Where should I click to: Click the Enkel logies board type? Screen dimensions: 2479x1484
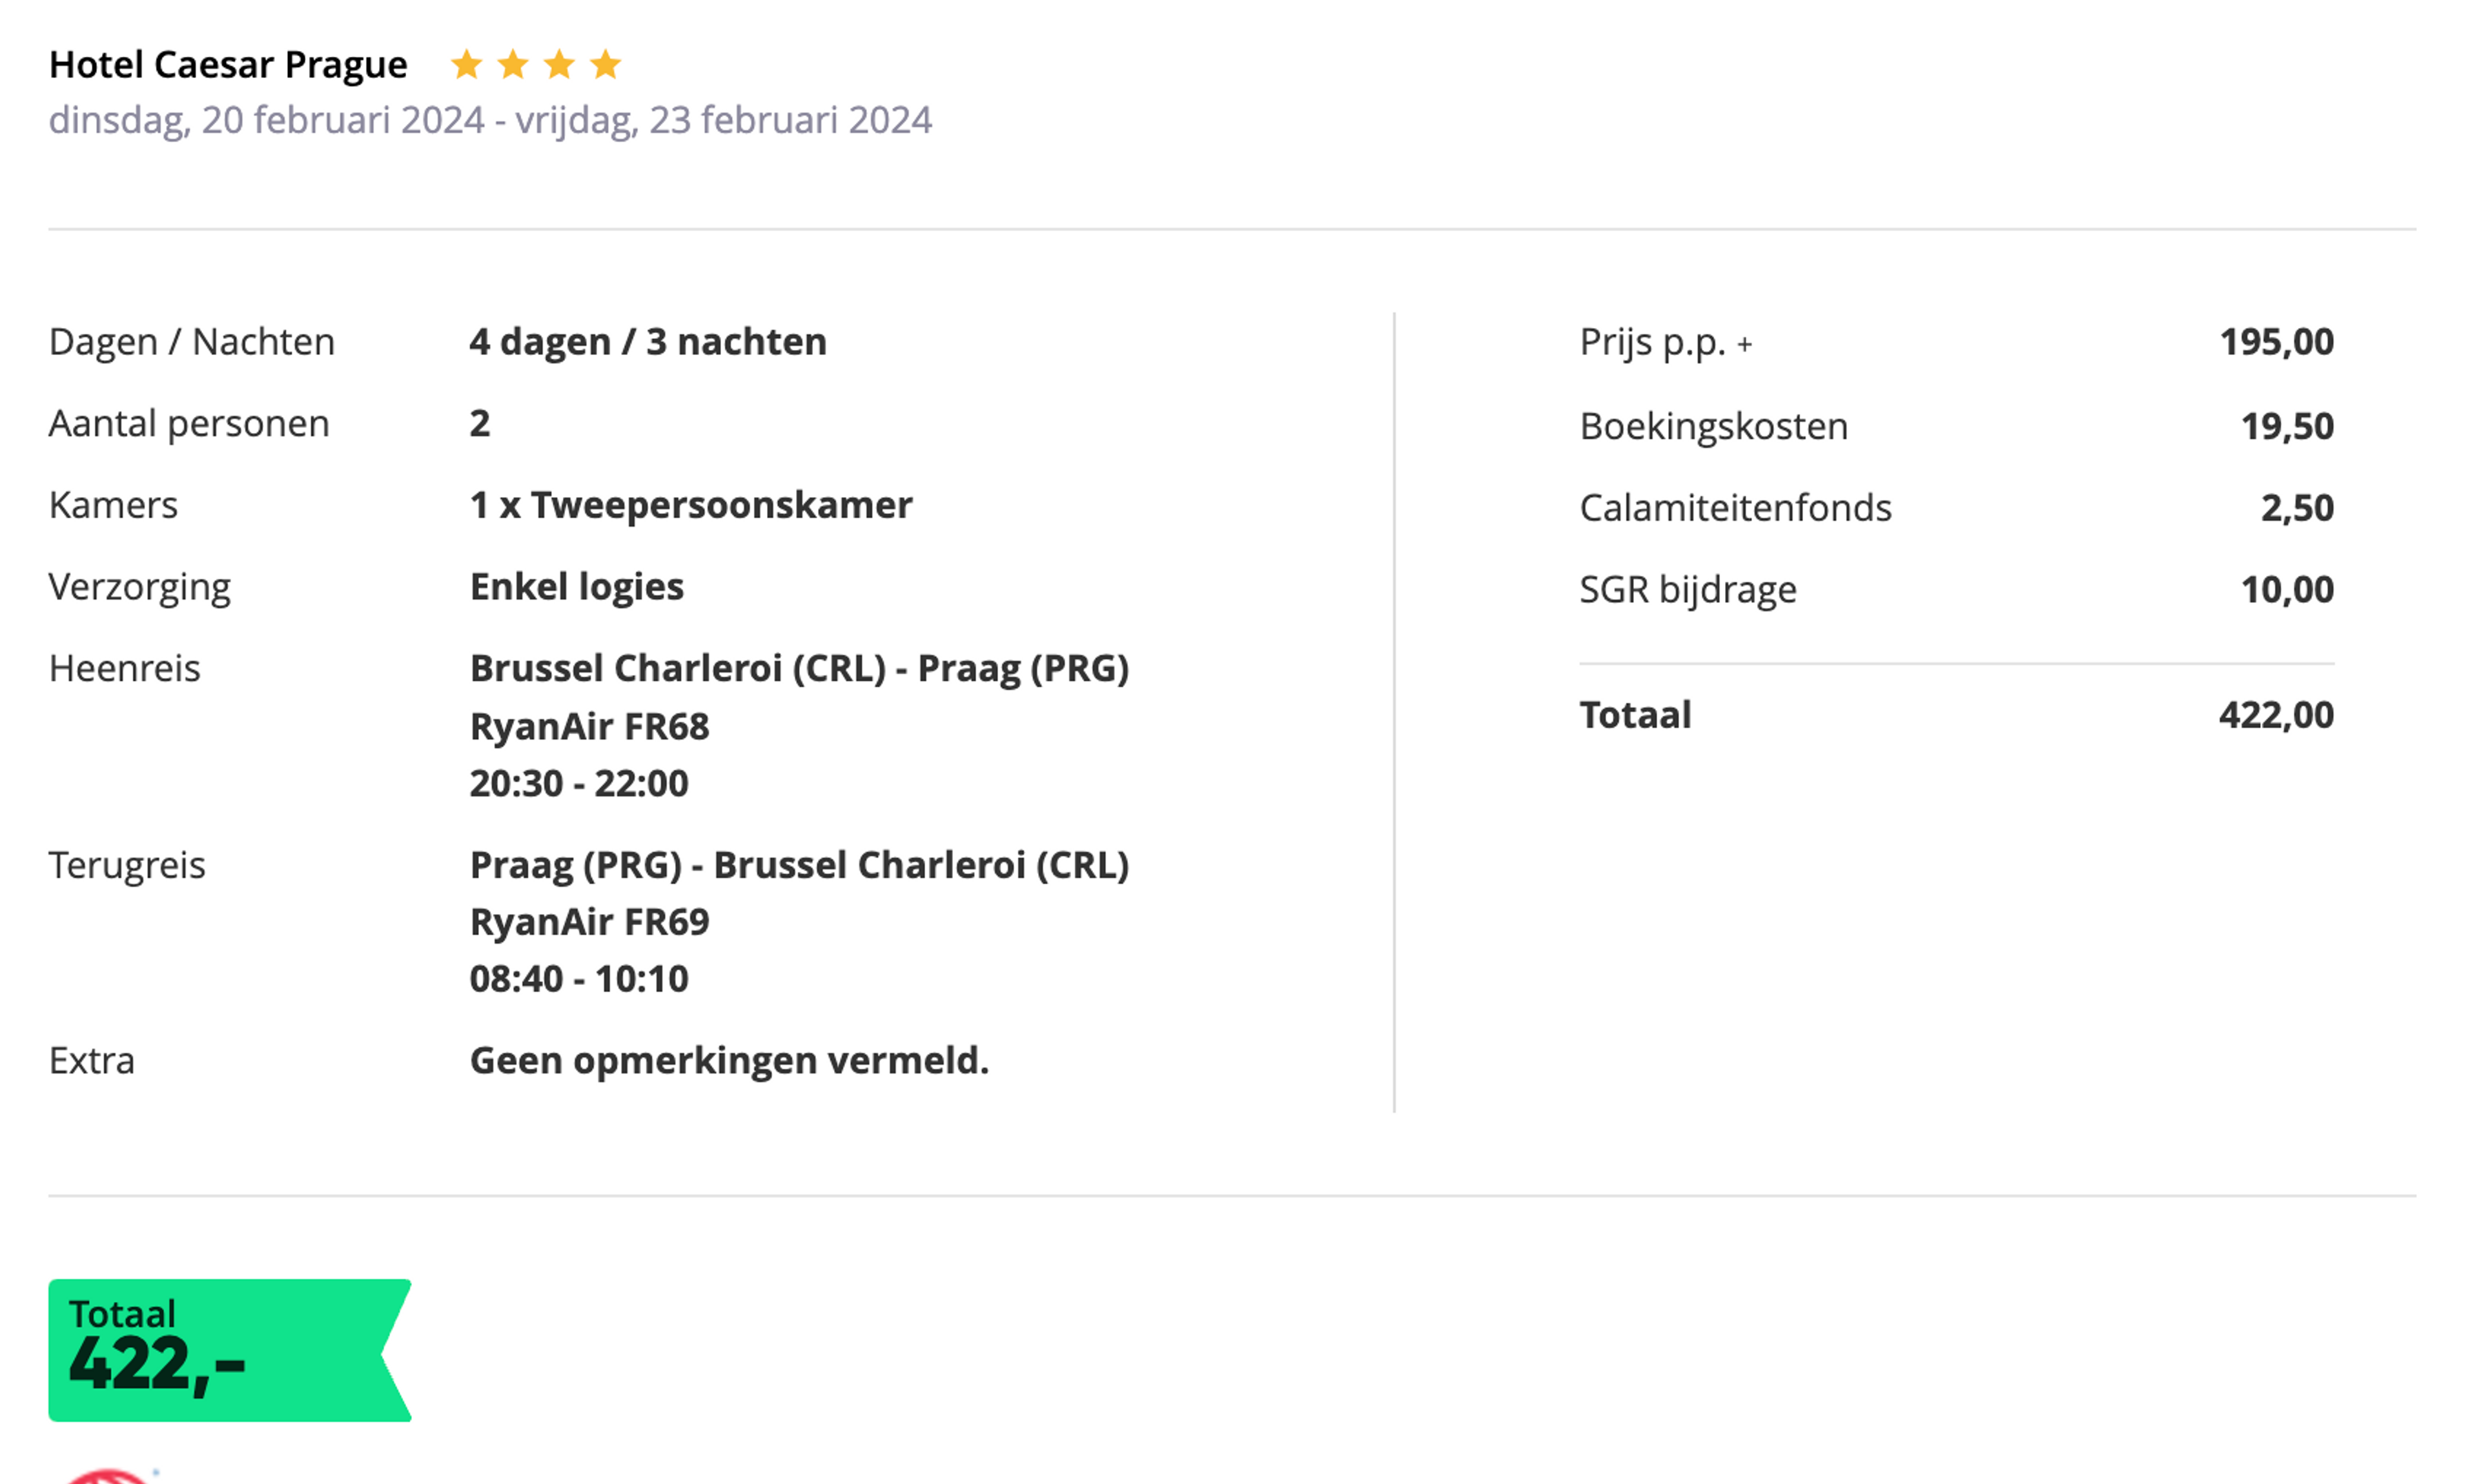click(577, 587)
